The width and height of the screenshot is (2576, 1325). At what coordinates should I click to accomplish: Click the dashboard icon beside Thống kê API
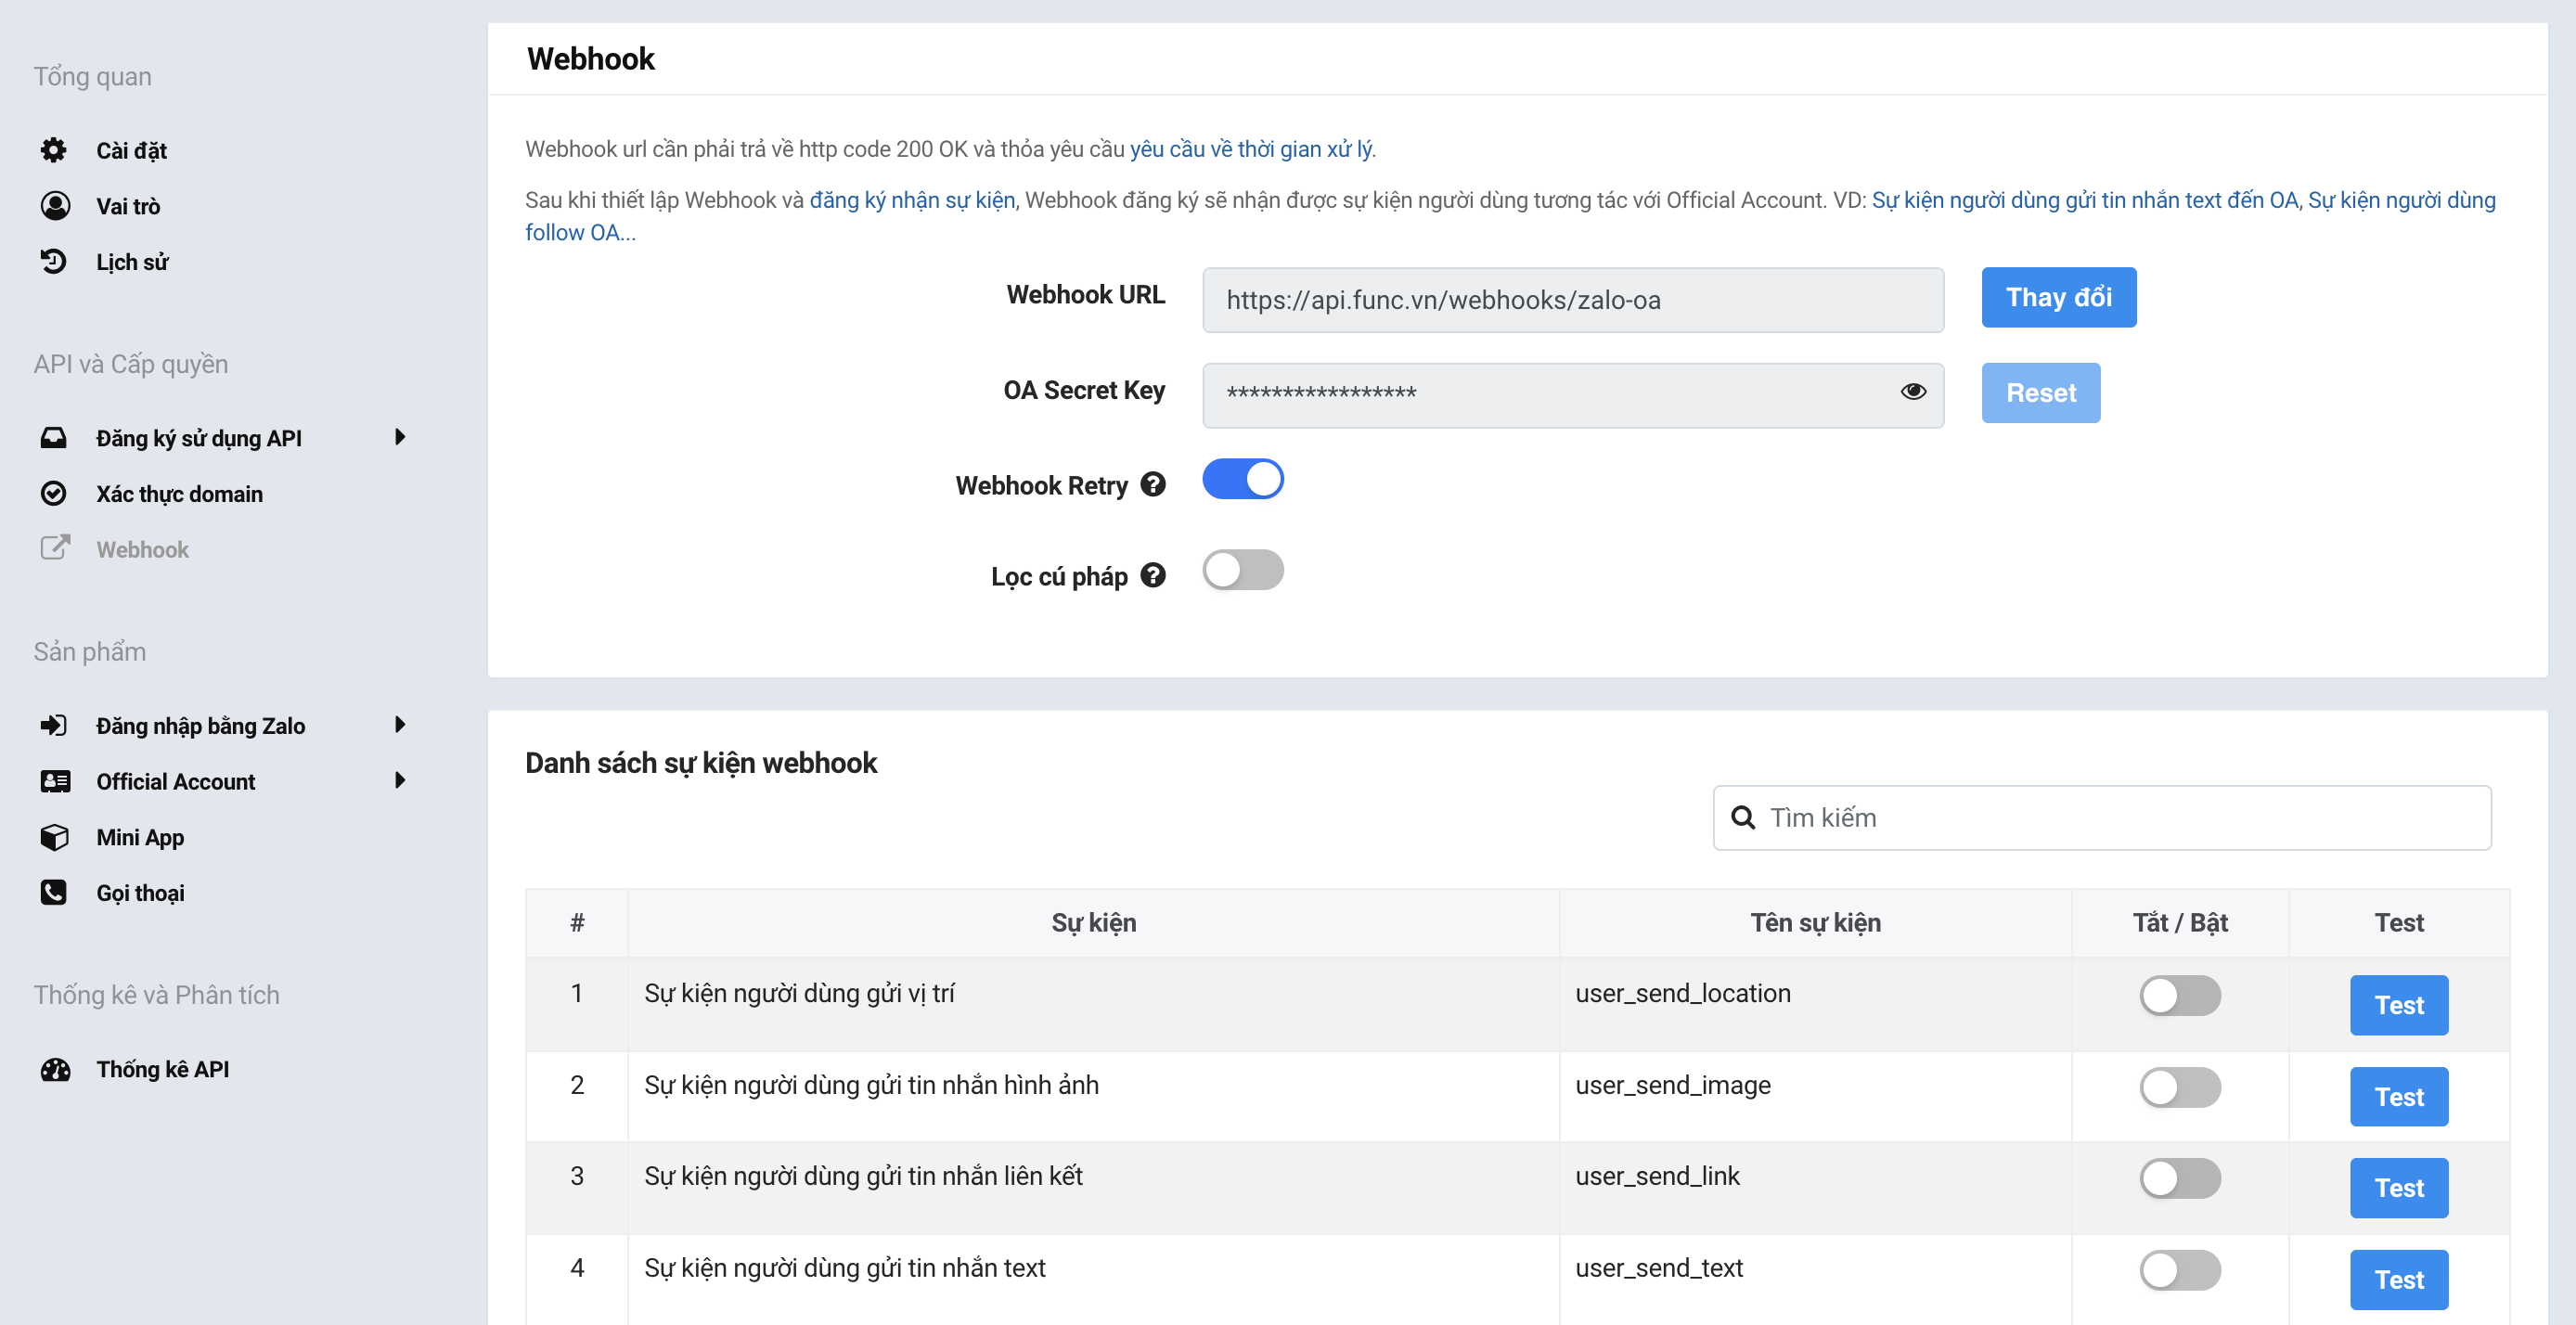(54, 1069)
